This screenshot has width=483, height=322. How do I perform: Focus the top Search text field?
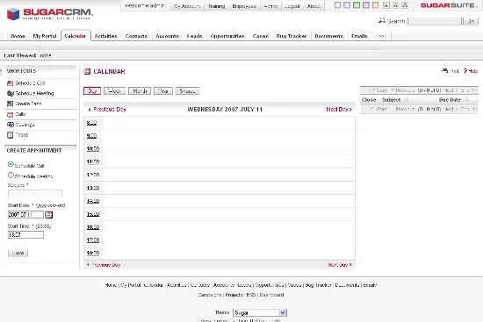point(435,21)
